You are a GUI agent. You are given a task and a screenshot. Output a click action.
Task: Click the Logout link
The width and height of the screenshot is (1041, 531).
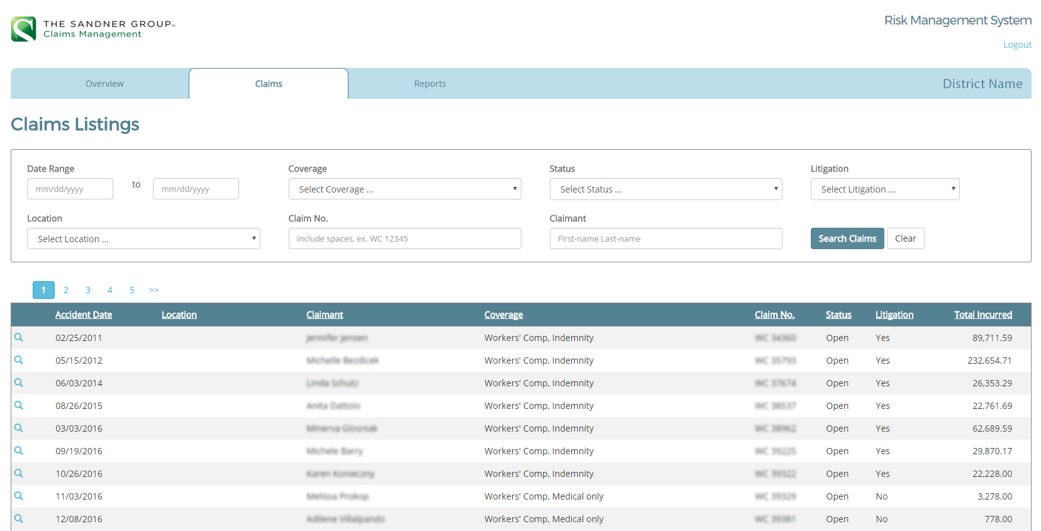coord(1016,45)
